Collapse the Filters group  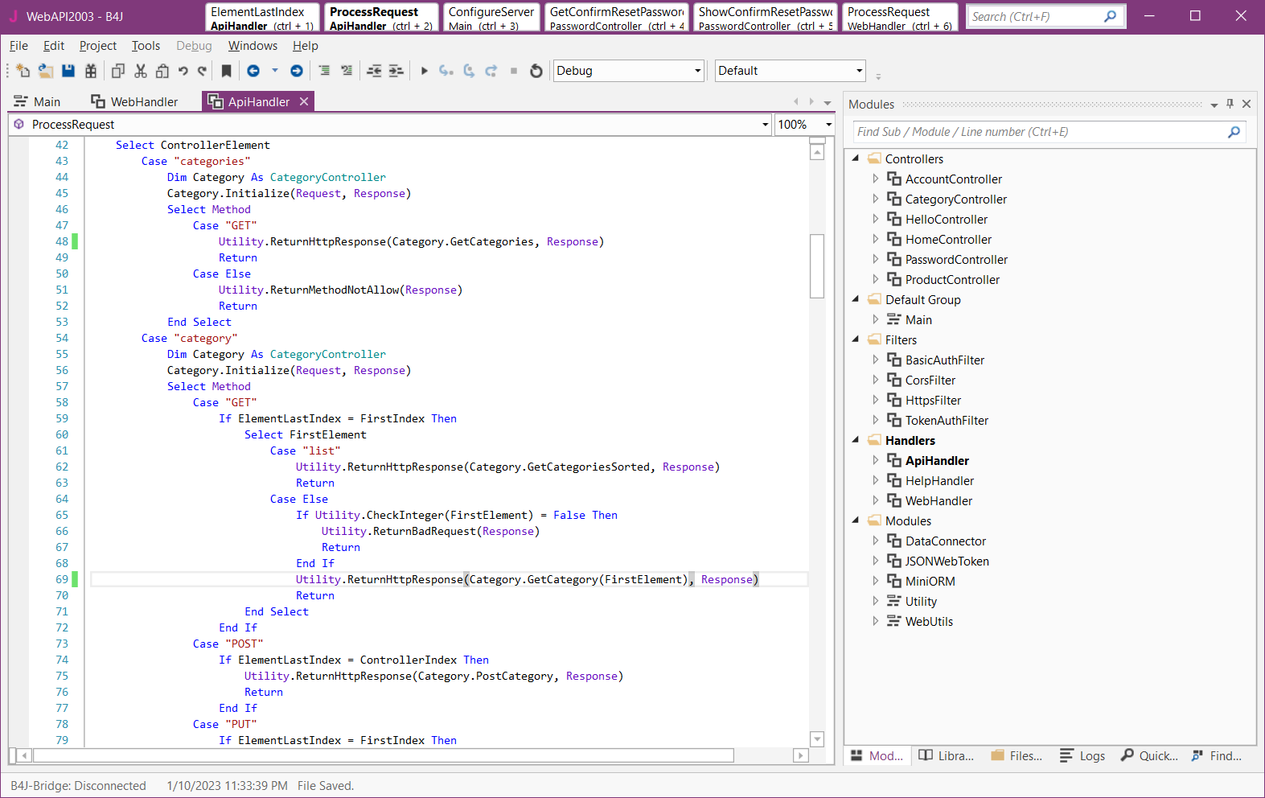click(856, 339)
